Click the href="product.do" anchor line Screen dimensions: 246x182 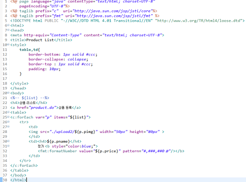(46, 107)
